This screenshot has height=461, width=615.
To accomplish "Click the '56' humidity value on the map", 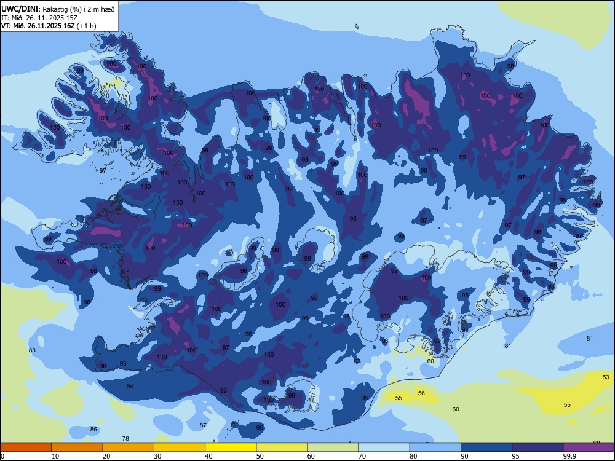I will tap(421, 393).
